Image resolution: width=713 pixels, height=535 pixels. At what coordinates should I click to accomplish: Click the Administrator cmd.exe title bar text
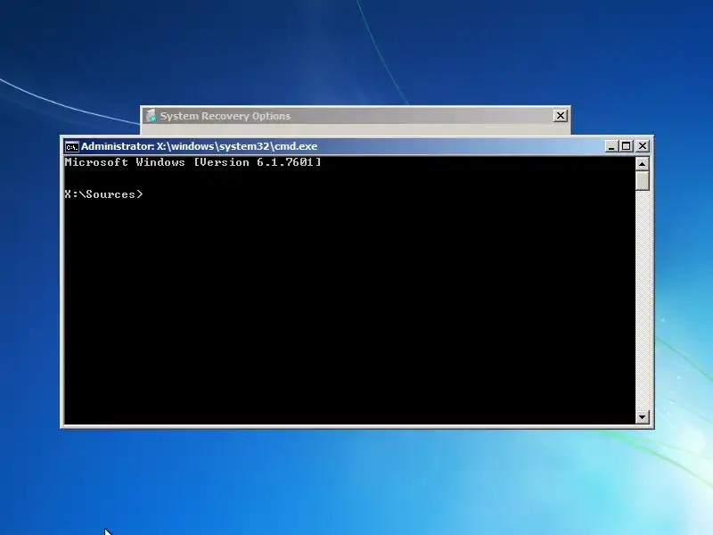(199, 146)
